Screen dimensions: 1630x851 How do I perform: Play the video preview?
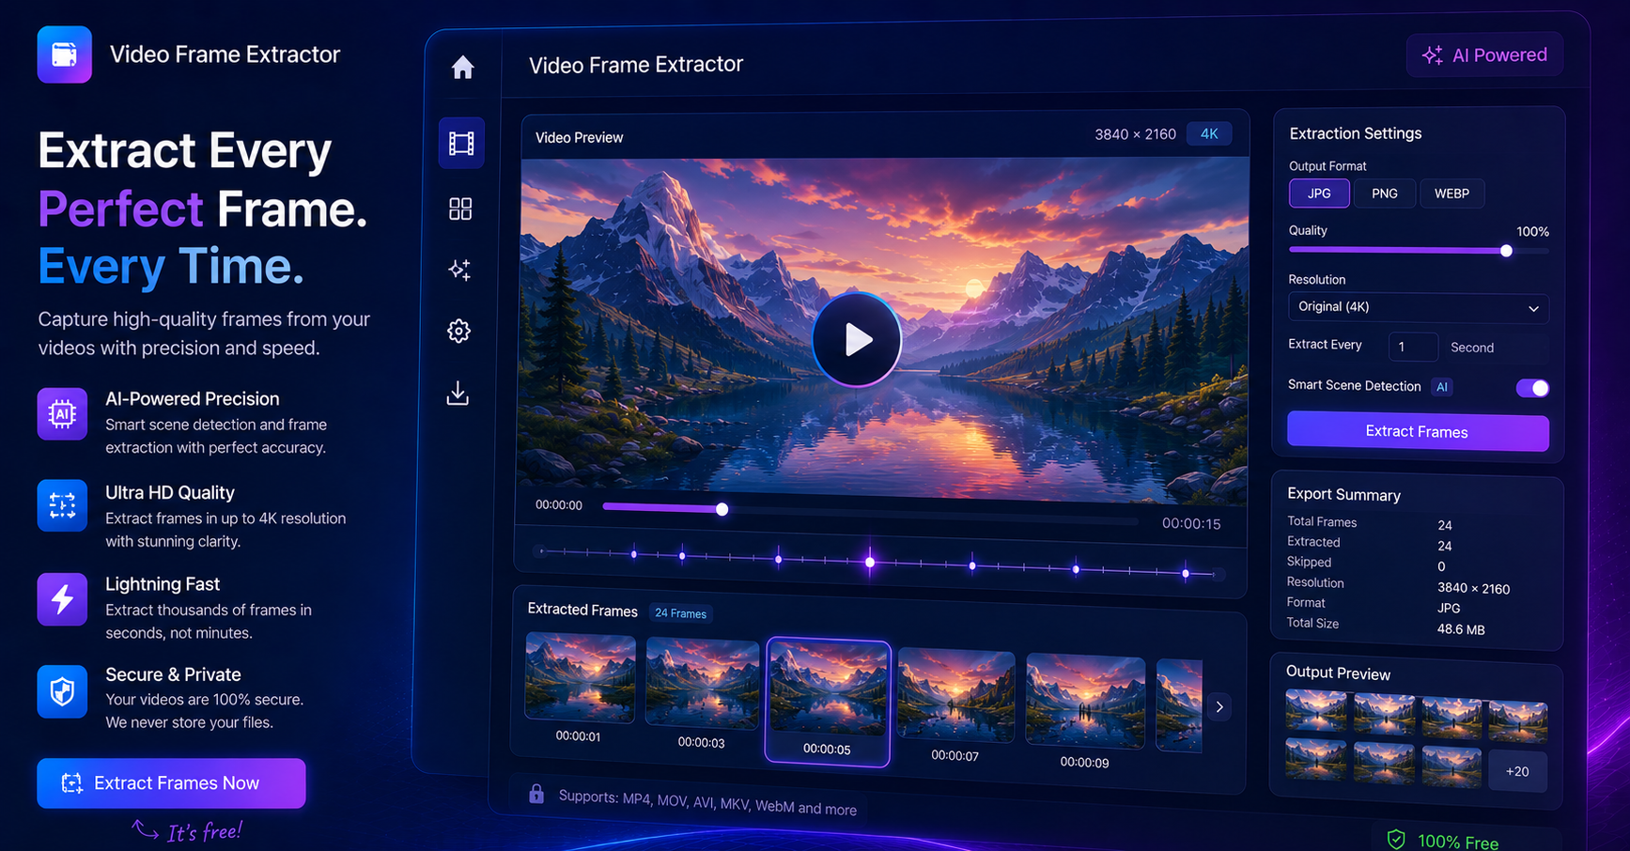tap(856, 339)
